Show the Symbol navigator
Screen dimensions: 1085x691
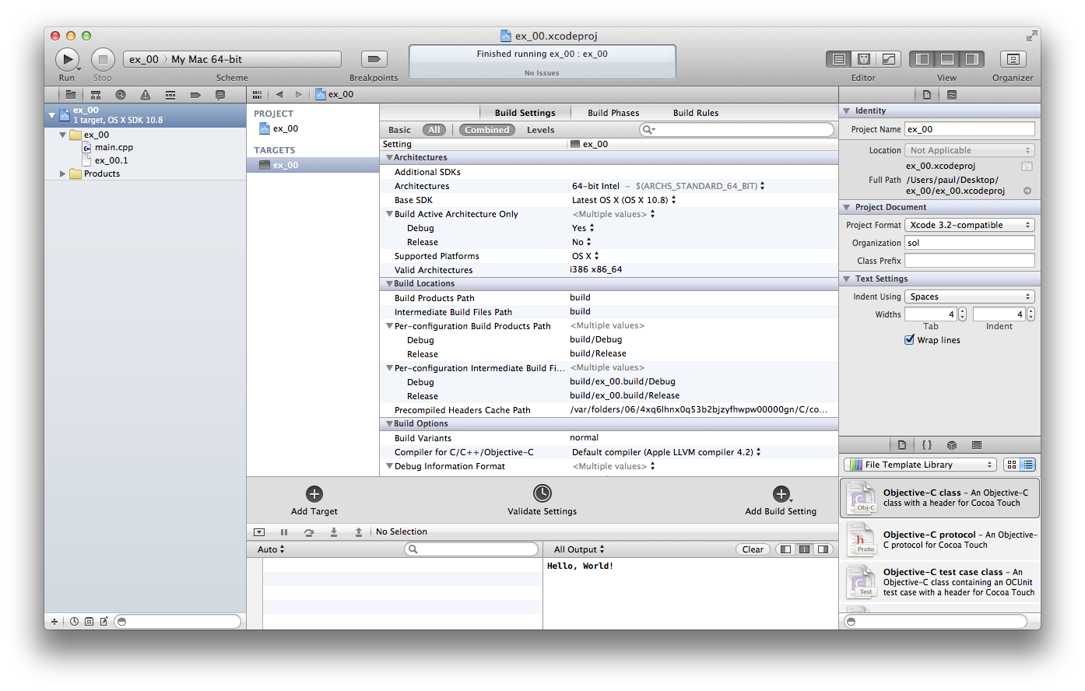pos(96,95)
